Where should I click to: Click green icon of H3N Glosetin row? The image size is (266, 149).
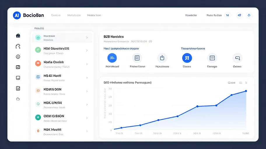click(38, 50)
